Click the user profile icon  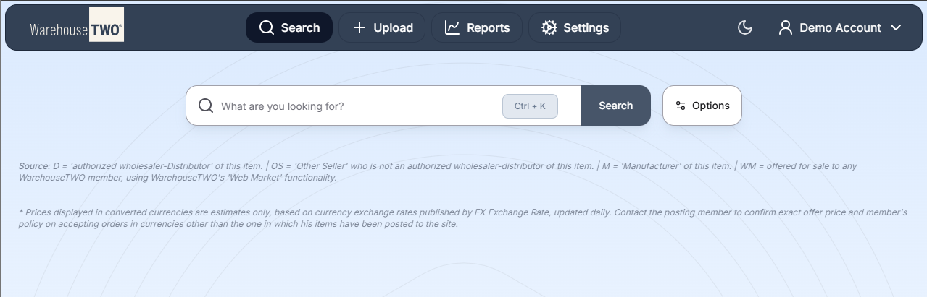click(x=785, y=27)
